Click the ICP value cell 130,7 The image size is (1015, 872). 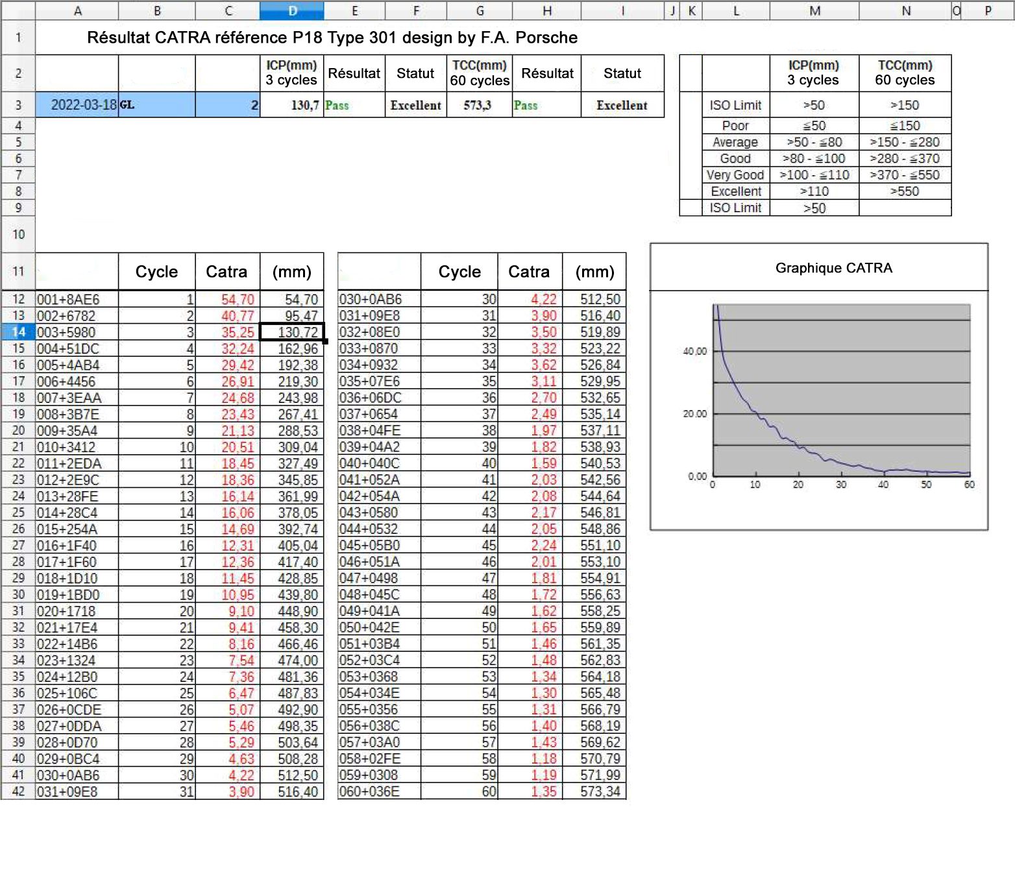[292, 105]
